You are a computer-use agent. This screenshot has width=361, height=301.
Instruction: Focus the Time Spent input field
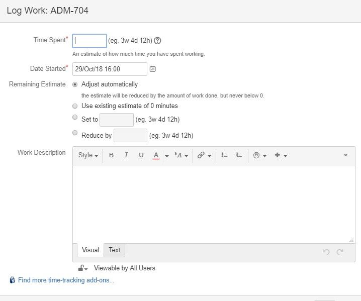[89, 41]
